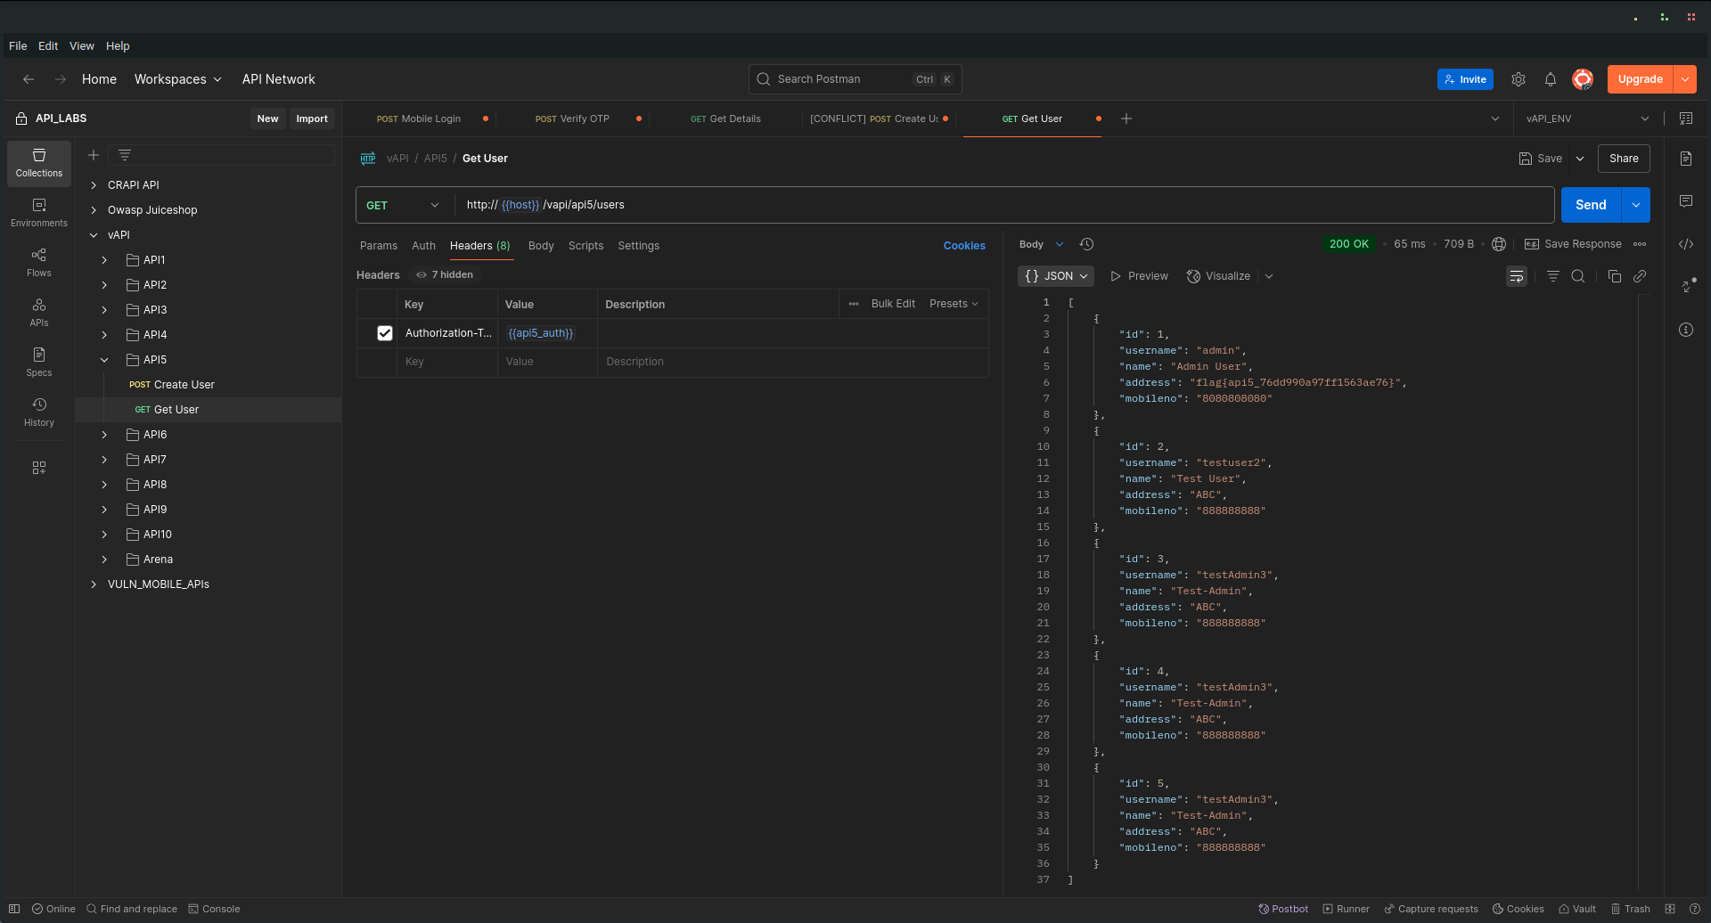Send the GET request
Screen dimensions: 1711x923
1591,205
